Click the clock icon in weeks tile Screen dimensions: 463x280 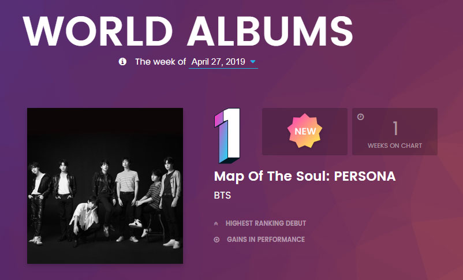coord(361,117)
